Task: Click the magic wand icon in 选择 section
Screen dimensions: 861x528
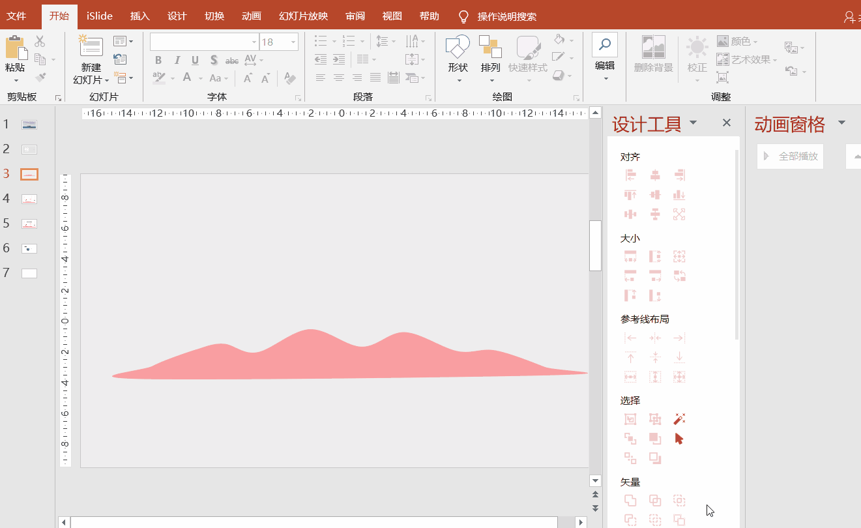Action: (x=679, y=418)
